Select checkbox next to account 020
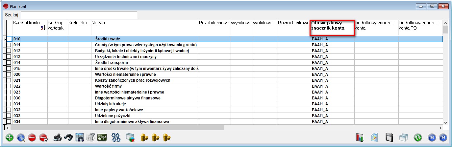Image resolution: width=452 pixels, height=147 pixels. [x=9, y=74]
